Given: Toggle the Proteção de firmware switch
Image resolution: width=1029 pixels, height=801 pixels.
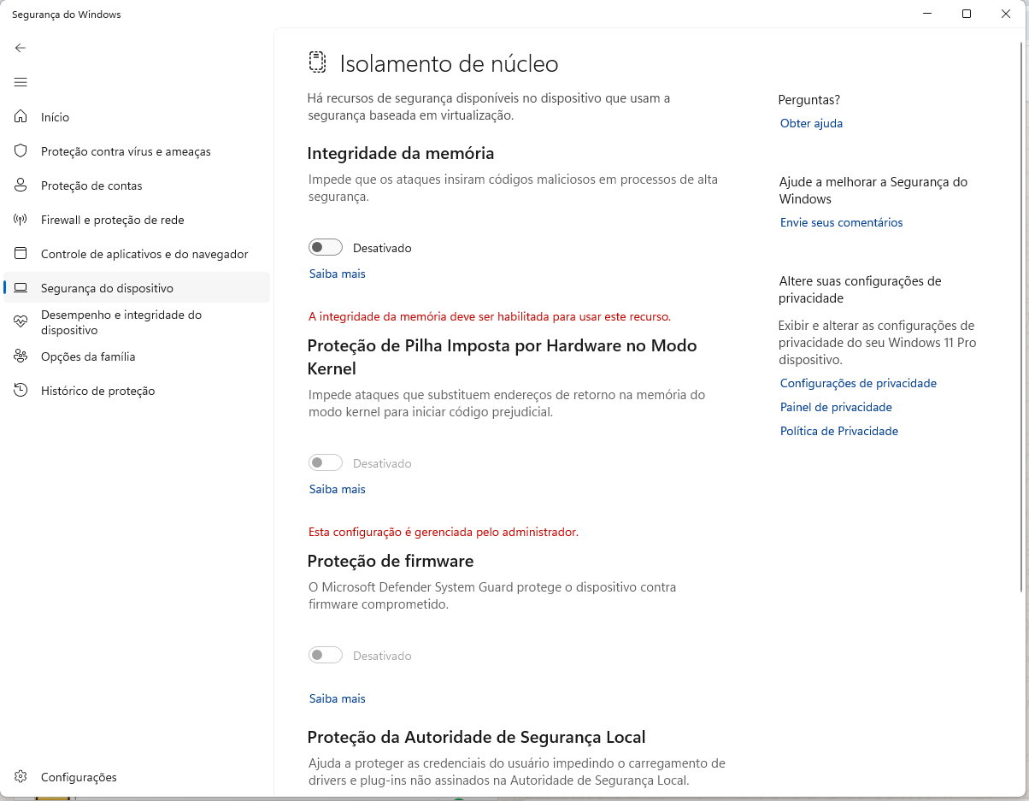Looking at the screenshot, I should coord(326,656).
